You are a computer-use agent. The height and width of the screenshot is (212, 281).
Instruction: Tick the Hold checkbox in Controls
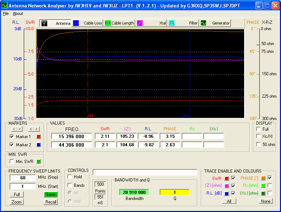coord(70,177)
